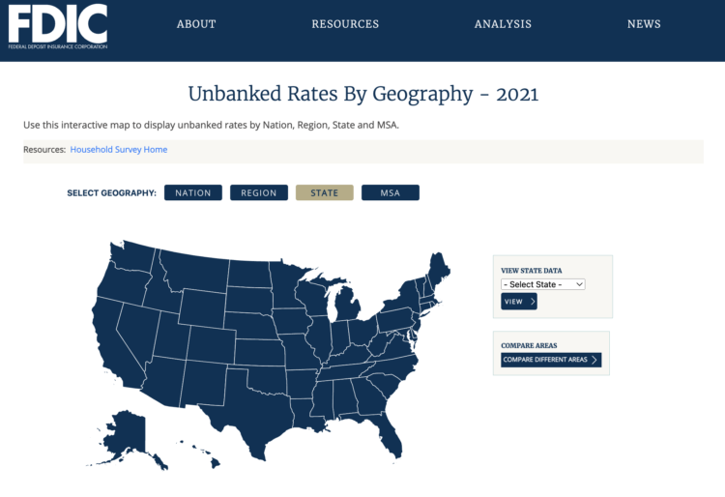Expand the Select State dropdown
The width and height of the screenshot is (725, 497).
tap(543, 284)
